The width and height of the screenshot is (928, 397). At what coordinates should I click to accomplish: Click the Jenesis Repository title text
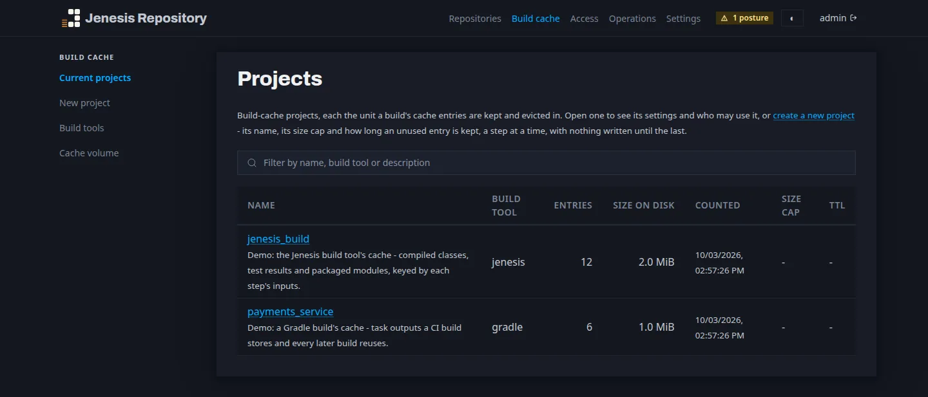(x=146, y=18)
